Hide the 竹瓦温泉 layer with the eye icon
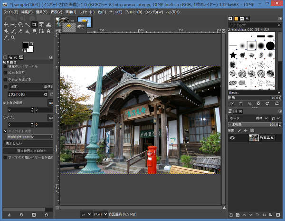This screenshot has height=221, width=285. [x=232, y=138]
